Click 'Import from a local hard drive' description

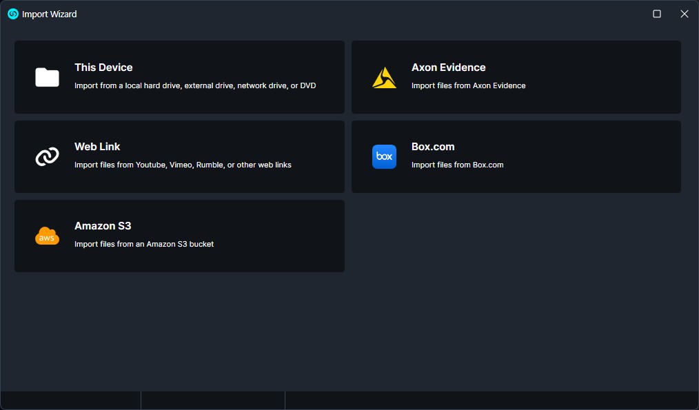tap(195, 85)
